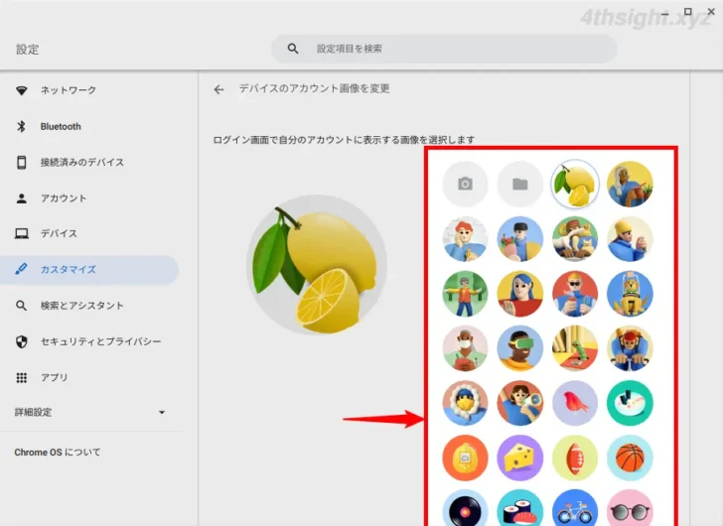This screenshot has height=526, width=723.
Task: Pick the cheese wedge avatar
Action: [519, 459]
